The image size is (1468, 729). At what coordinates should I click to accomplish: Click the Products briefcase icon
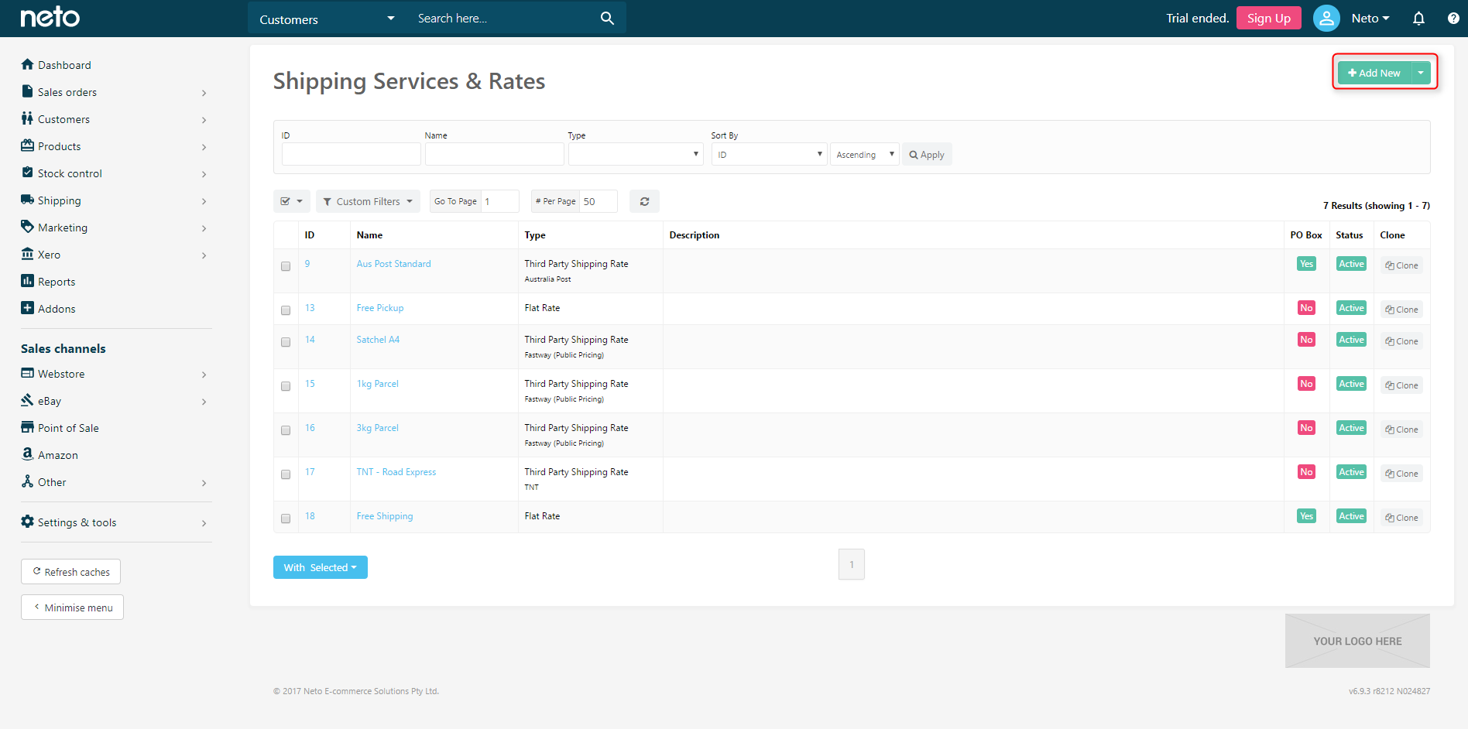point(28,145)
